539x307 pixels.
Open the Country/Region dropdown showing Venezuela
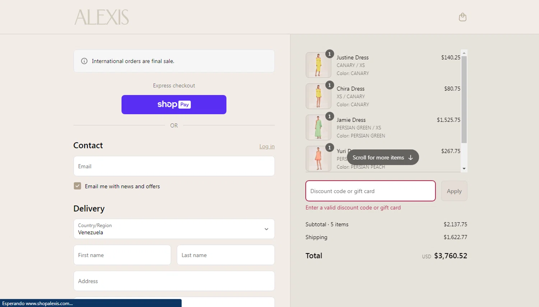click(174, 229)
